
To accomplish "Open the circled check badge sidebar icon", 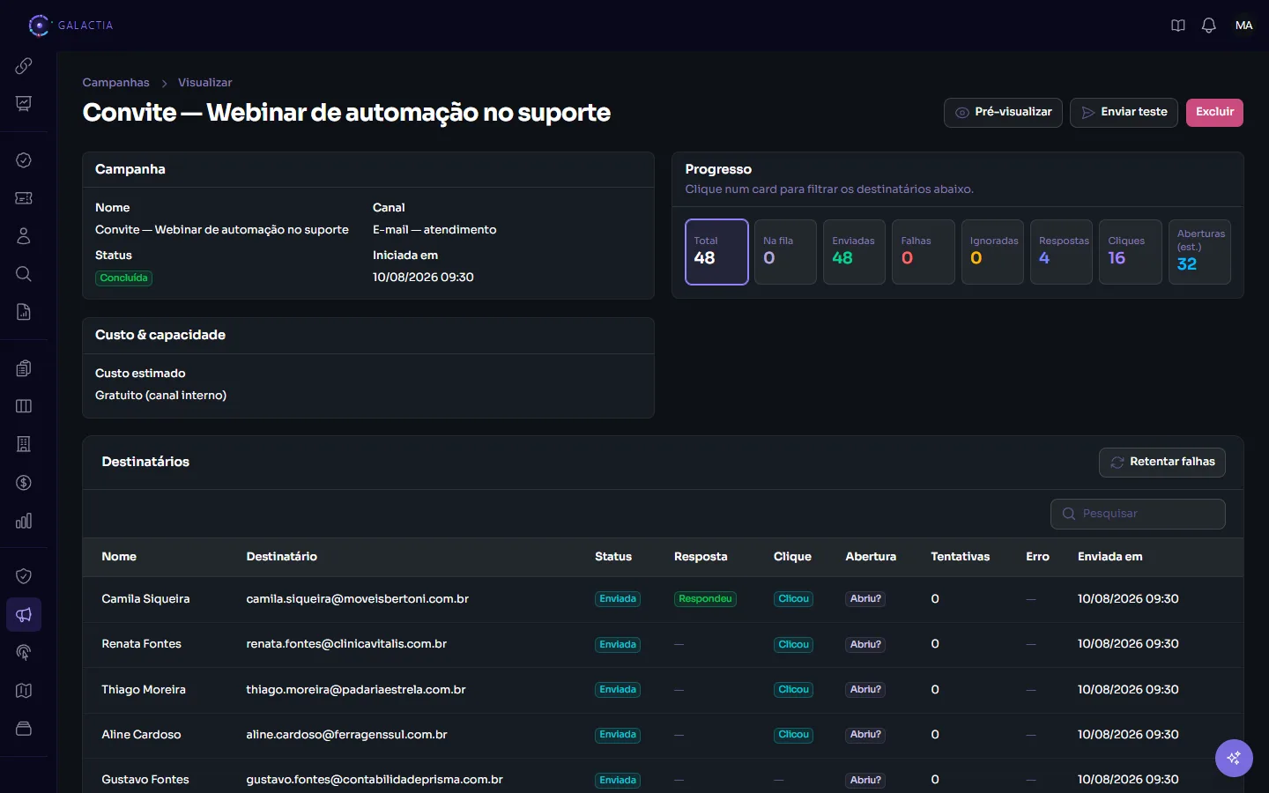I will (x=24, y=159).
